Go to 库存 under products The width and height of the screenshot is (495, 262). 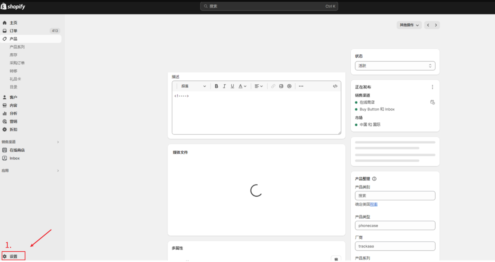[x=13, y=55]
